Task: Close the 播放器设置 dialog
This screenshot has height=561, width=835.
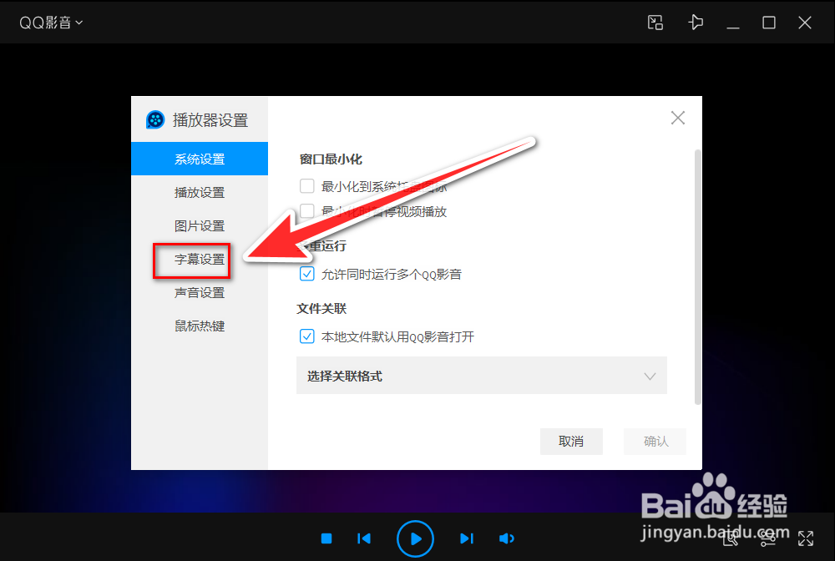Action: (678, 118)
